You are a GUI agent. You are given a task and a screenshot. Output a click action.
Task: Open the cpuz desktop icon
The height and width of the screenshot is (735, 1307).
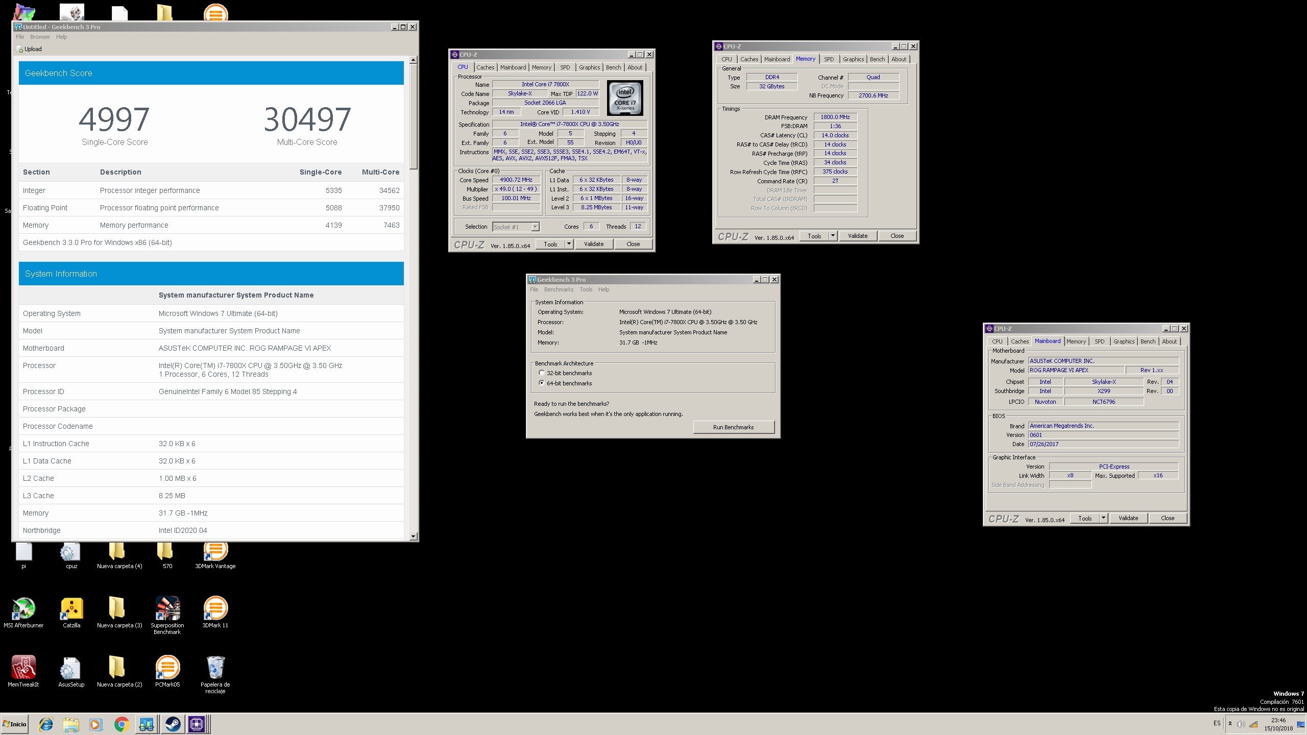[71, 555]
